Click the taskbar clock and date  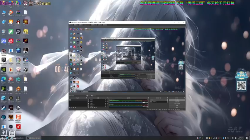pyautogui.click(x=241, y=138)
